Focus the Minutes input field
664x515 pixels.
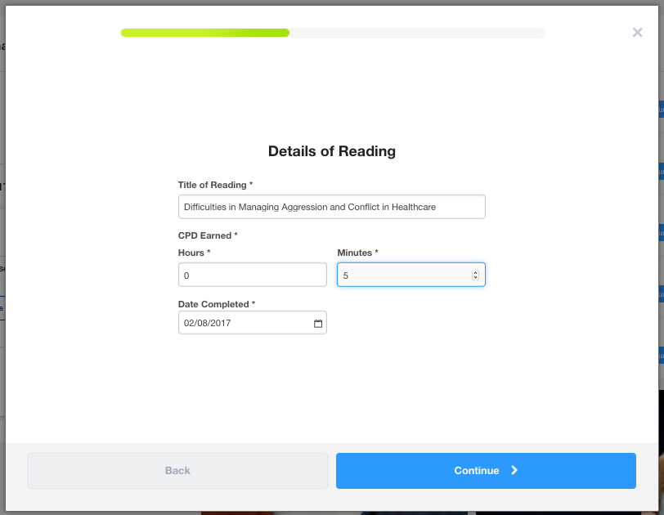pyautogui.click(x=411, y=275)
